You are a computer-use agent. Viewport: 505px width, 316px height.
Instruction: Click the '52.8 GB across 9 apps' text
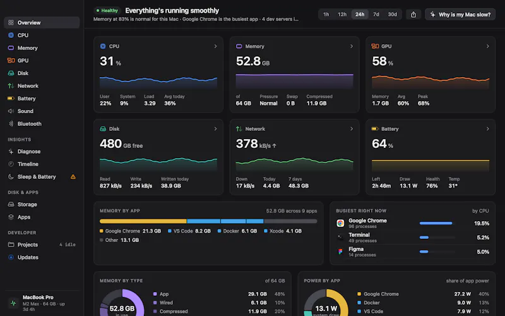coord(292,211)
